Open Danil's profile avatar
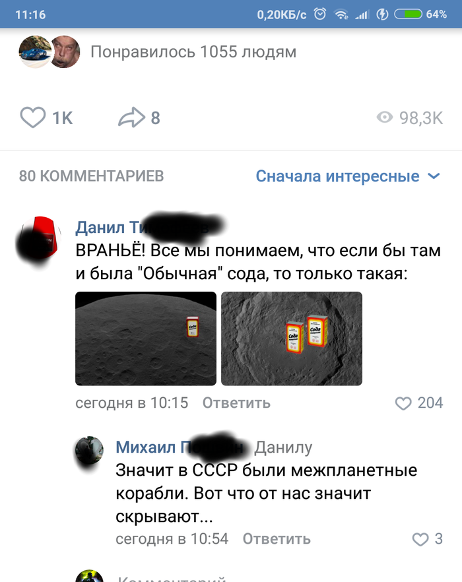This screenshot has height=582, width=462. [x=39, y=238]
